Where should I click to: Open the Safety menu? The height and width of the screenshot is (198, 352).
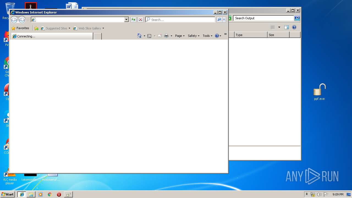coord(194,36)
